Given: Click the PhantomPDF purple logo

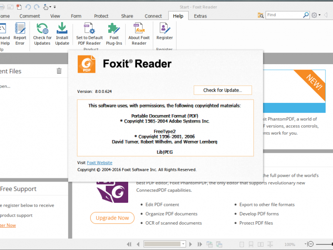Looking at the screenshot, I should (112, 192).
